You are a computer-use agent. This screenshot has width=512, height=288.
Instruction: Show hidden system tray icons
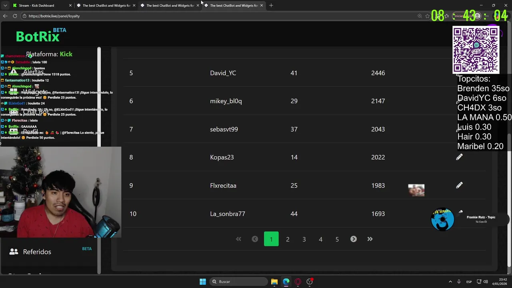450,282
